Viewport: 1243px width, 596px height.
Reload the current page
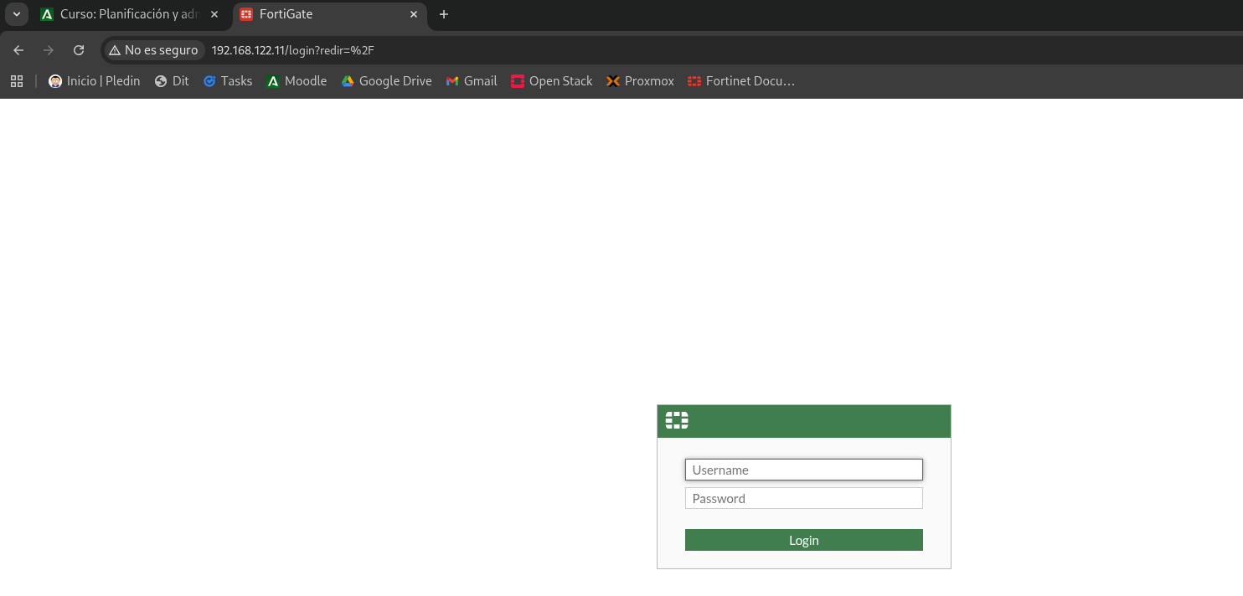[79, 50]
